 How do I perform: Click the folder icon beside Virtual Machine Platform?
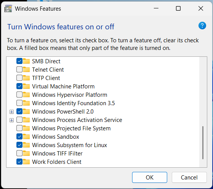click(x=26, y=86)
